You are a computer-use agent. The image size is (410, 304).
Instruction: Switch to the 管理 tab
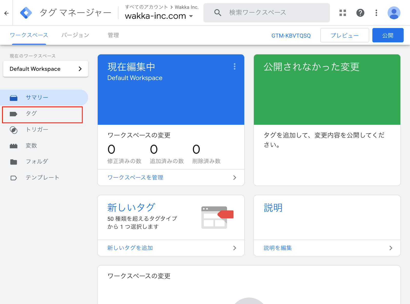113,35
